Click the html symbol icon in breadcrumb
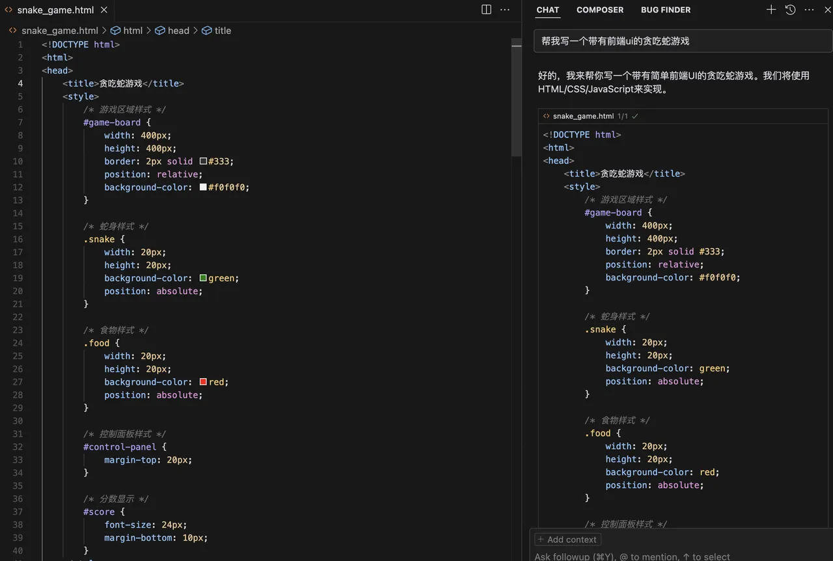The image size is (833, 561). (116, 31)
